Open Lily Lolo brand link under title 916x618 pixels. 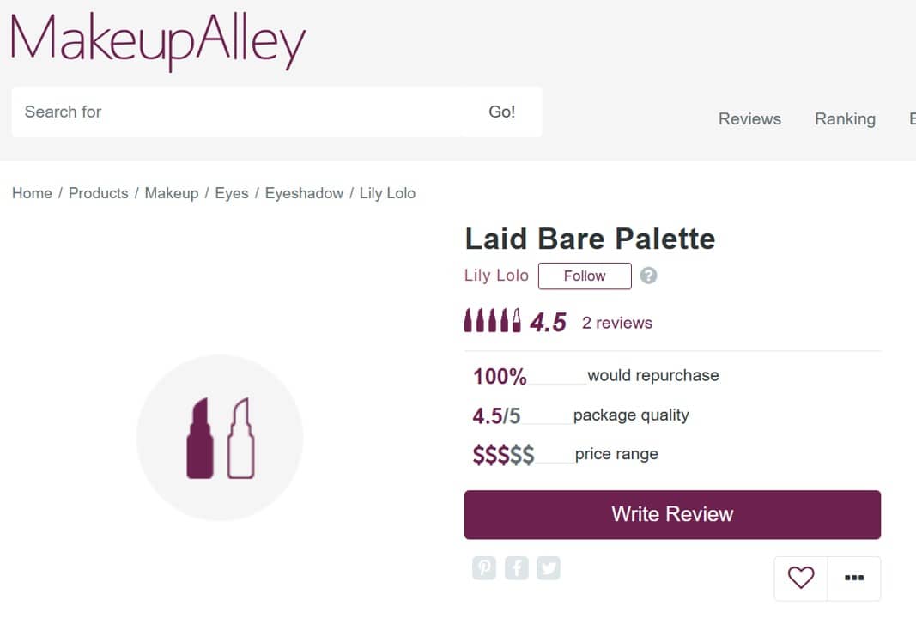coord(496,276)
